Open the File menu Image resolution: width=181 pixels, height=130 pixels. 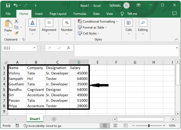tap(8, 14)
